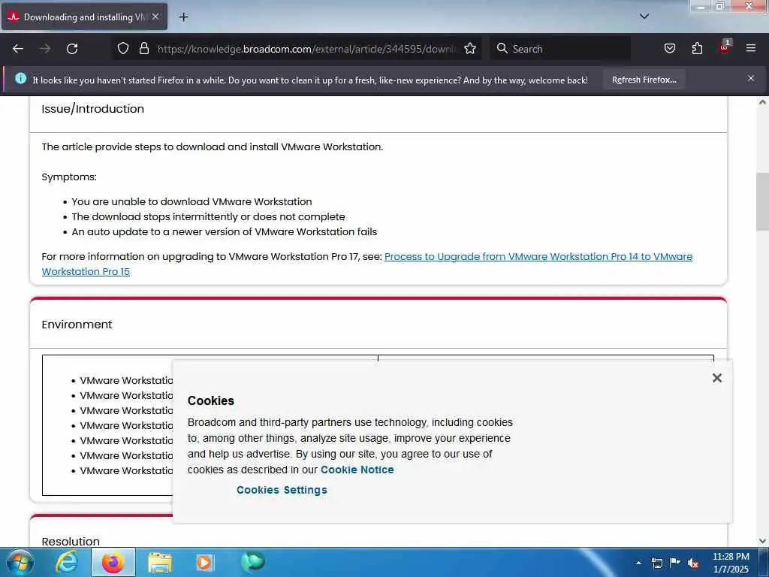Open a new tab with plus button
Image resolution: width=769 pixels, height=577 pixels.
pyautogui.click(x=183, y=17)
